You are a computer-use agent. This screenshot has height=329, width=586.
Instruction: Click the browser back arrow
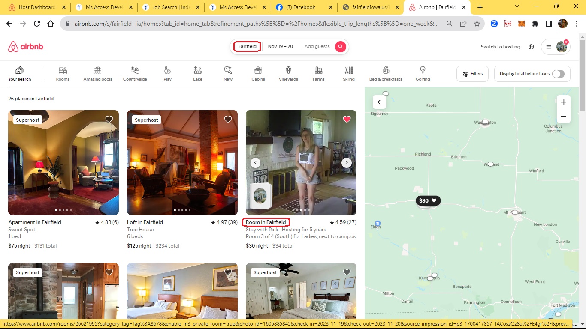coord(9,24)
